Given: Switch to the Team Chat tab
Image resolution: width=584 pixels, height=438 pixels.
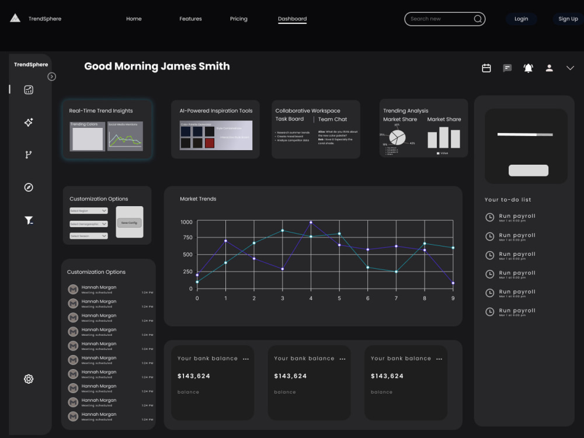Looking at the screenshot, I should (x=332, y=119).
